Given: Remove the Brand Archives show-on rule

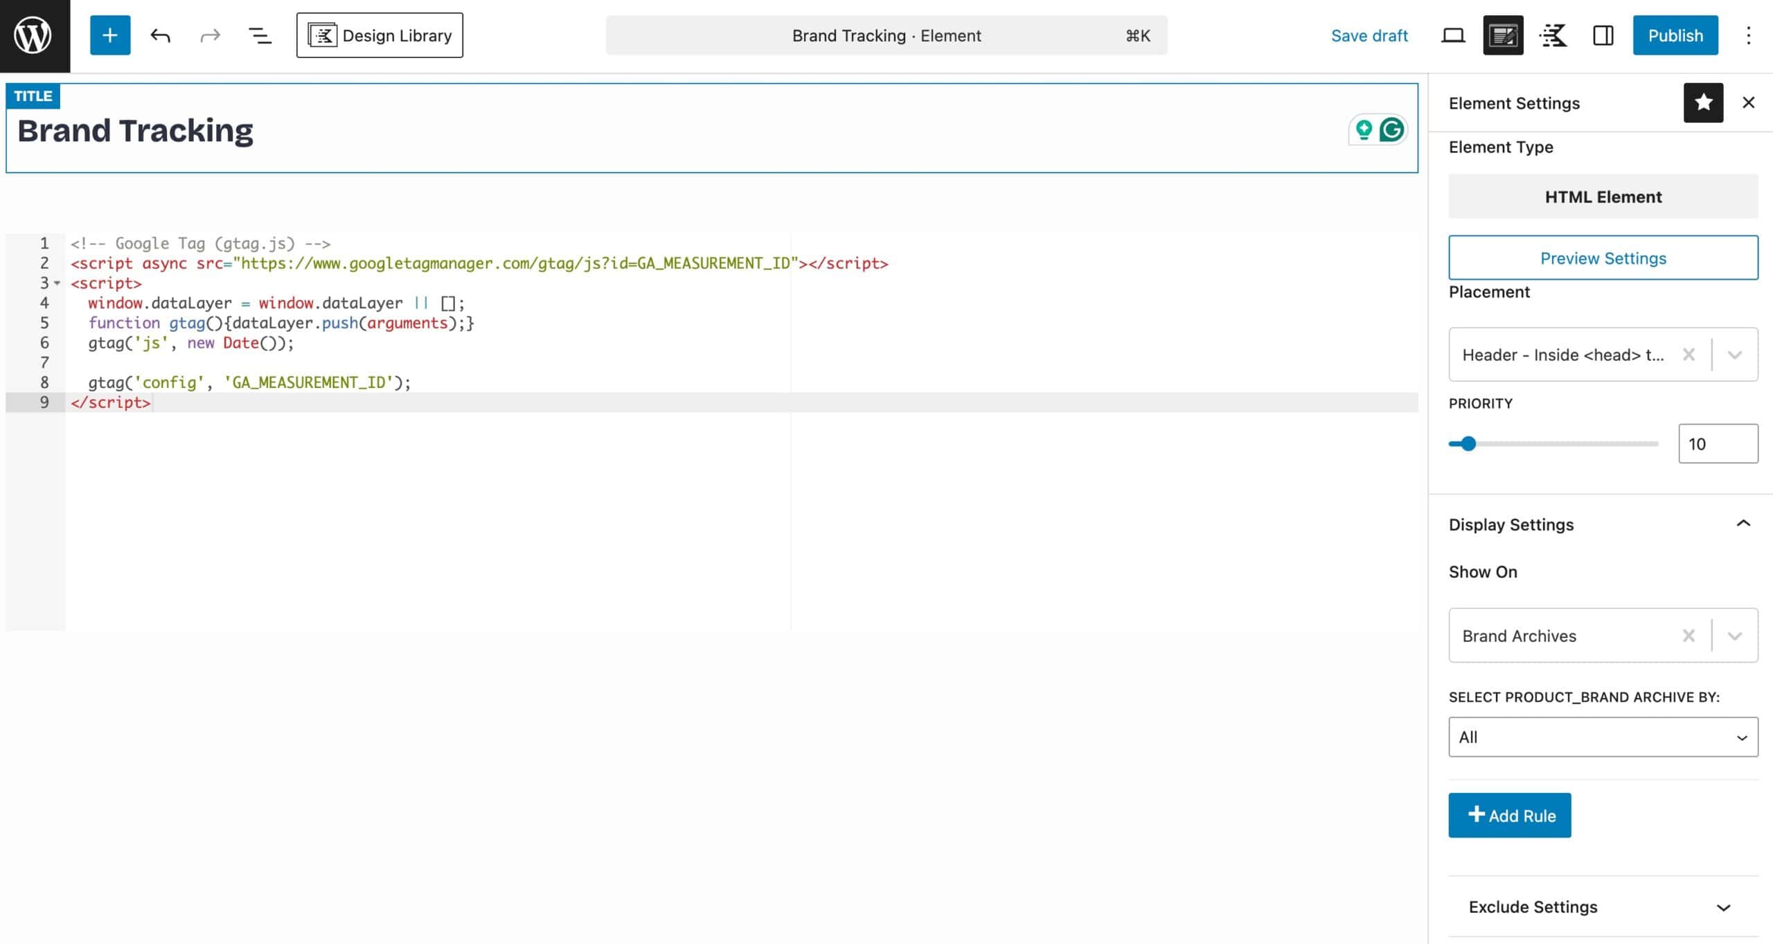Looking at the screenshot, I should [x=1689, y=635].
